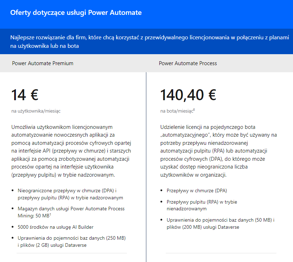Click the "na użytkownika/miesiąc" label
Image resolution: width=293 pixels, height=262 pixels.
pyautogui.click(x=36, y=111)
